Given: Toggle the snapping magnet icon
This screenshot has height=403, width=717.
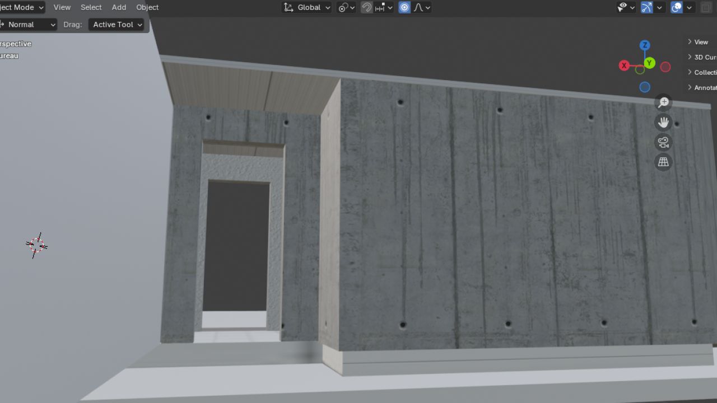Looking at the screenshot, I should pyautogui.click(x=366, y=7).
